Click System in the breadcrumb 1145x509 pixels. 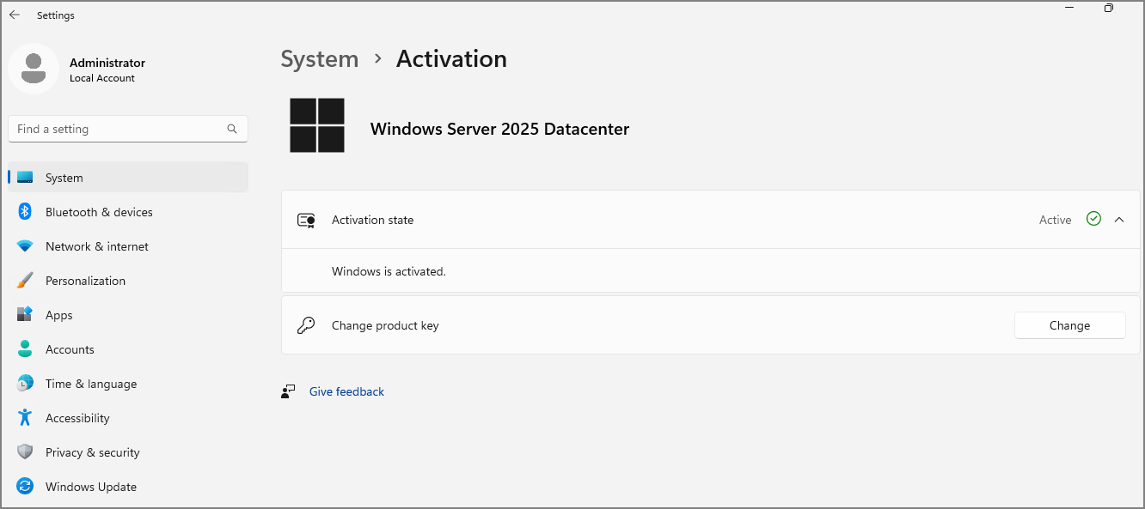click(320, 59)
